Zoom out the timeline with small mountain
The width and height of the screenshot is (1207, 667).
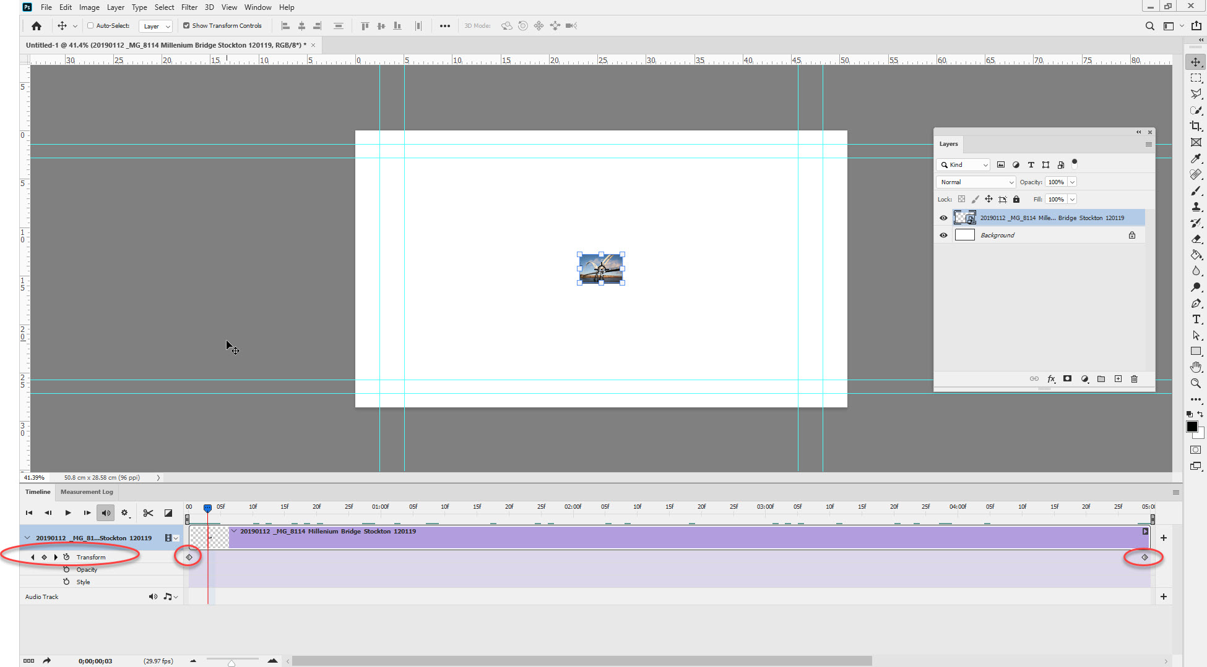193,661
